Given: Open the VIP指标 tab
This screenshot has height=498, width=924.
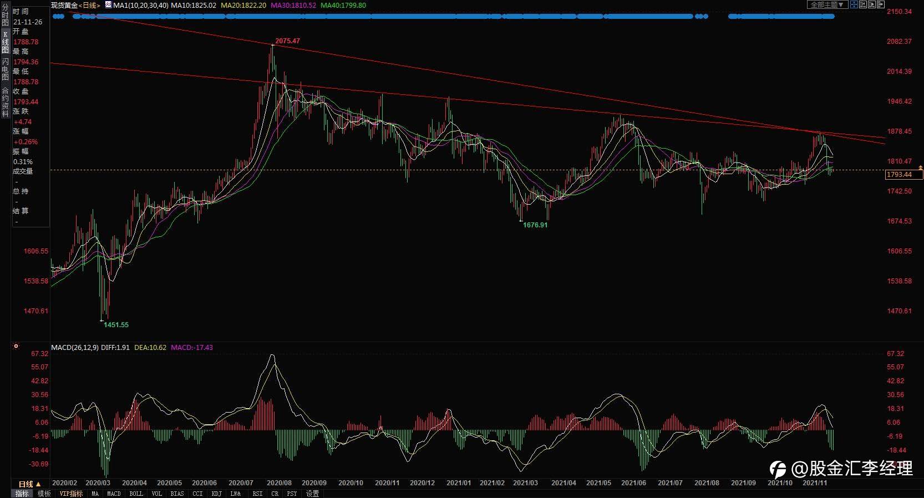Looking at the screenshot, I should coord(71,494).
